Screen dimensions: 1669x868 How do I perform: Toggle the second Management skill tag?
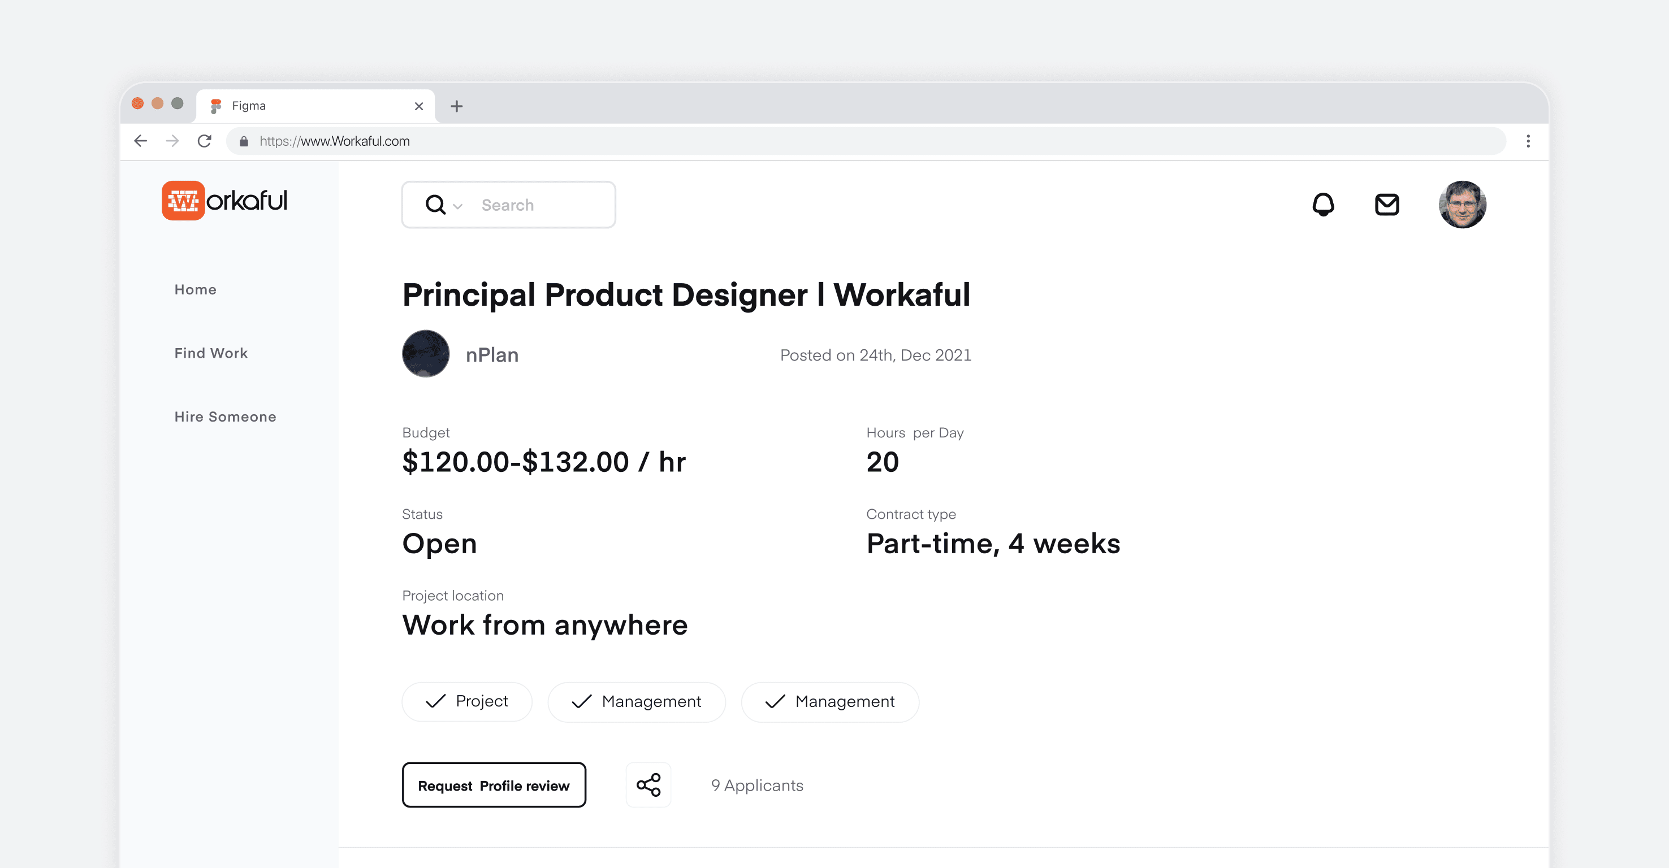pyautogui.click(x=829, y=701)
